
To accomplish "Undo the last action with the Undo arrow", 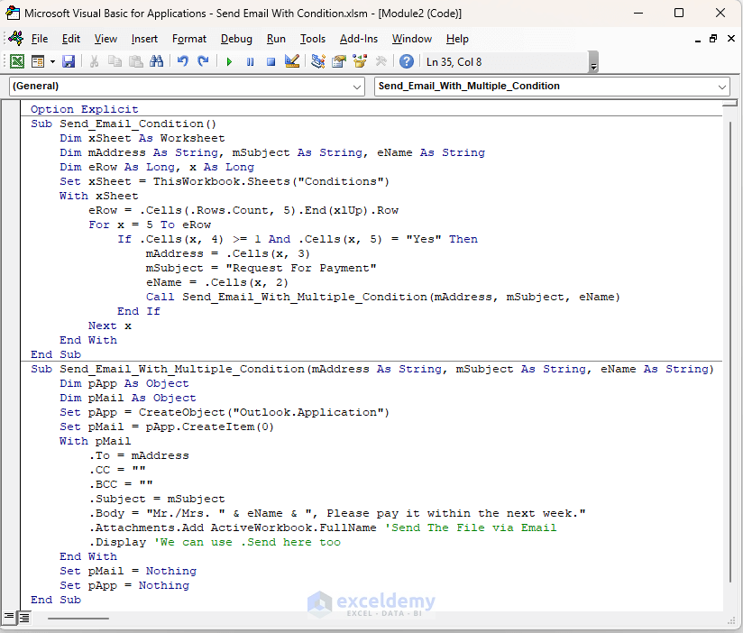I will tap(182, 61).
